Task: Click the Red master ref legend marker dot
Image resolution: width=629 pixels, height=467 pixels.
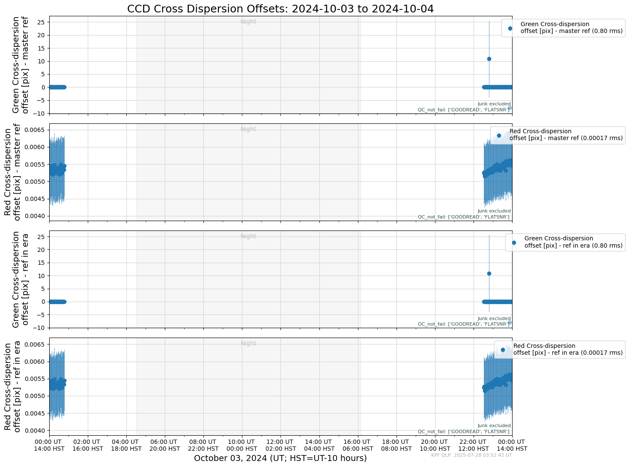Action: click(499, 135)
